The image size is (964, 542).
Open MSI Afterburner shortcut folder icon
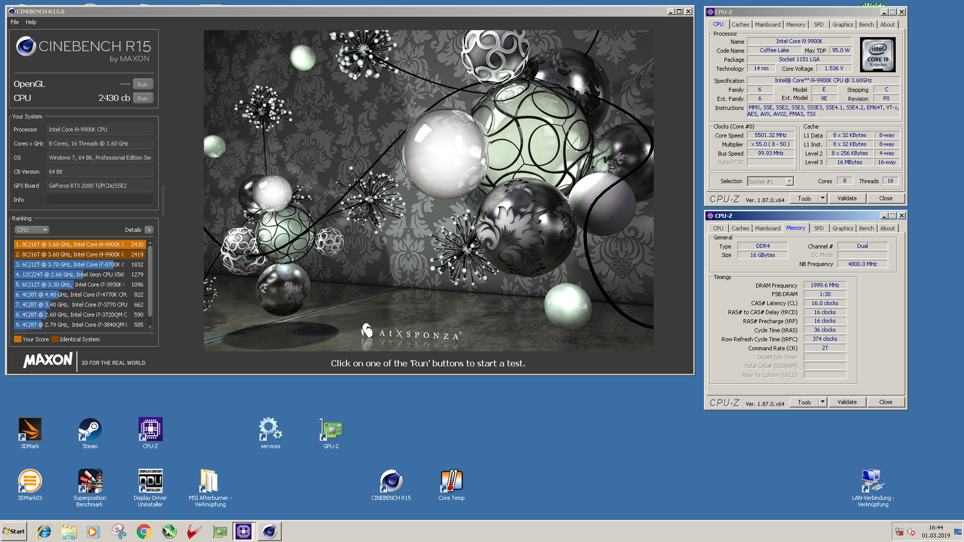(210, 481)
